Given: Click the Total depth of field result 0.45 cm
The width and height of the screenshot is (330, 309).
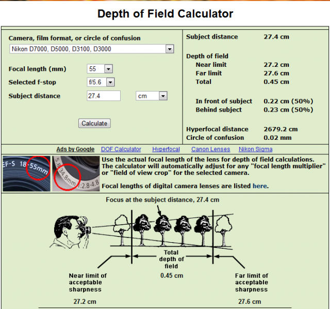Looking at the screenshot, I should click(x=276, y=82).
